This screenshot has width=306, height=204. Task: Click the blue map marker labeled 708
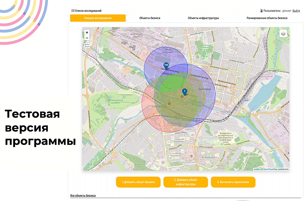click(x=166, y=65)
